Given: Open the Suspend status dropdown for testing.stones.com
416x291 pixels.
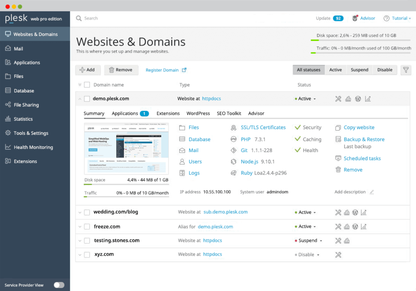Looking at the screenshot, I should tap(308, 240).
